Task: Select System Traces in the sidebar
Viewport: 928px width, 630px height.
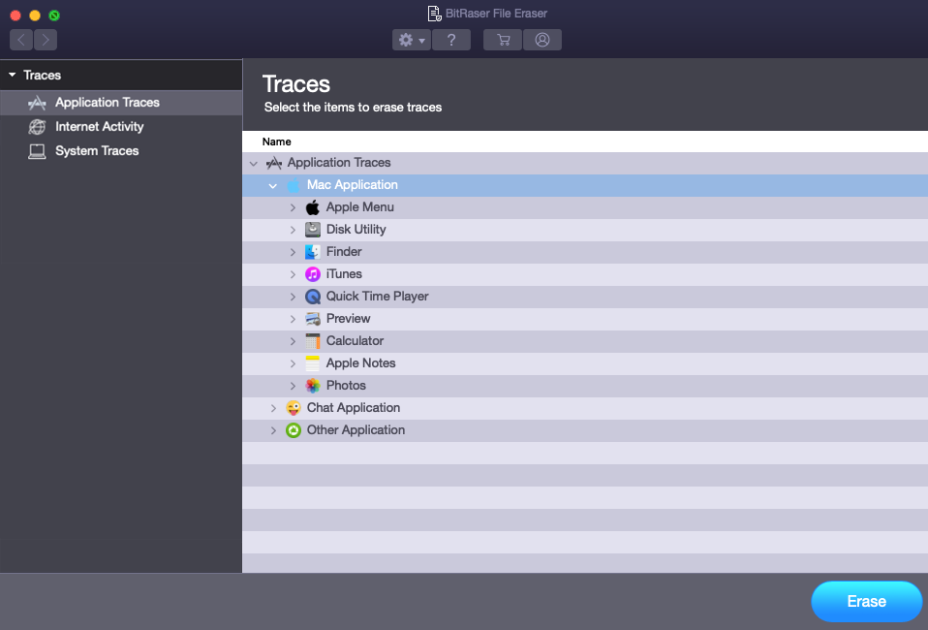Action: pyautogui.click(x=121, y=151)
